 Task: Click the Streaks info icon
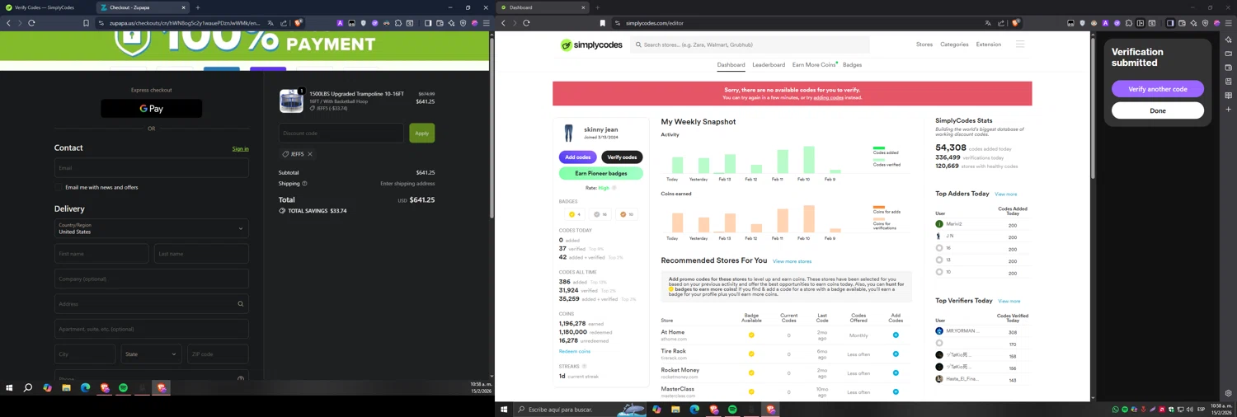[x=585, y=367]
